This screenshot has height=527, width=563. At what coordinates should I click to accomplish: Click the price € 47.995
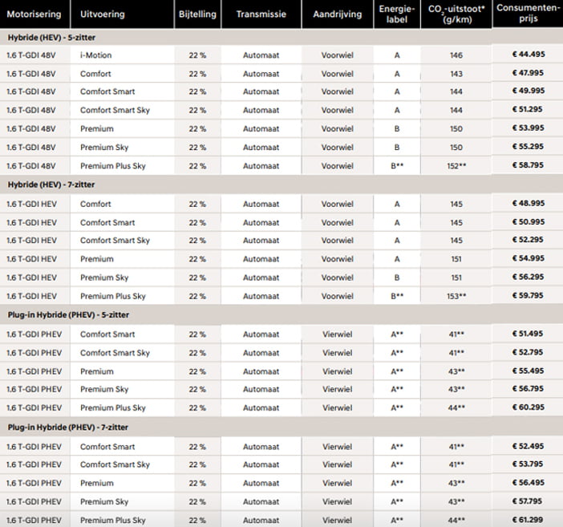click(x=529, y=73)
